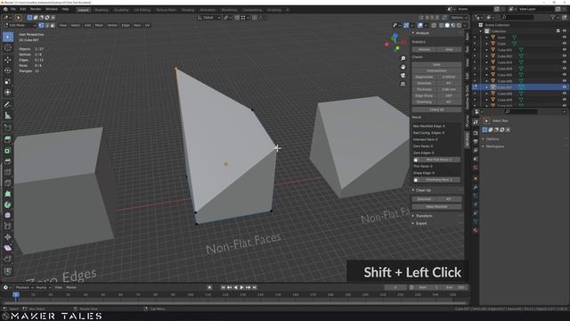Select the Add Cube tool
570x321 pixels.
pos(8,128)
